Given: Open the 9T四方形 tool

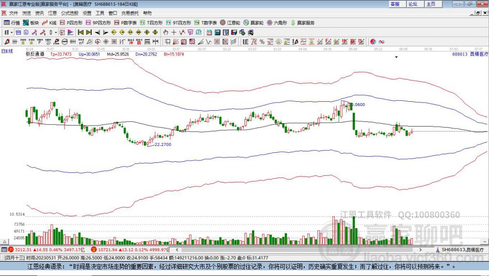Looking at the screenshot, I should pyautogui.click(x=179, y=23).
